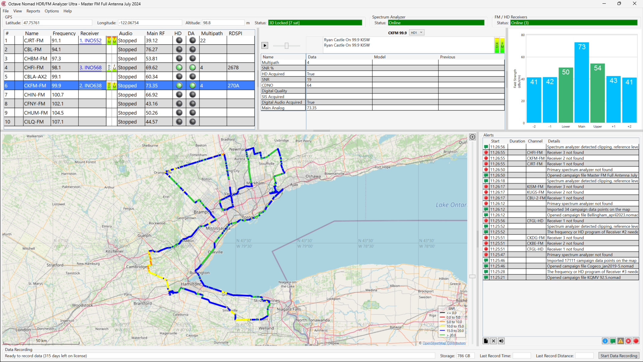Toggle alert sound speaker icon
The height and width of the screenshot is (362, 643).
coord(501,341)
